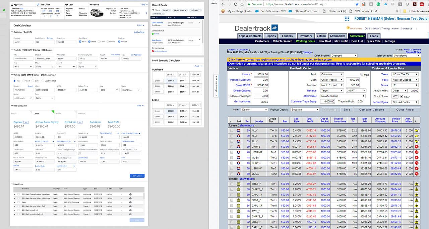Click the Get Payoff link
Screen dimensions: 429x229
[x=115, y=55]
